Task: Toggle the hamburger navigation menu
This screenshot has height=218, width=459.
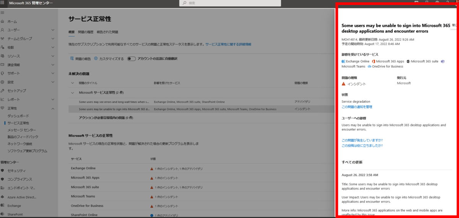Action: point(2,13)
